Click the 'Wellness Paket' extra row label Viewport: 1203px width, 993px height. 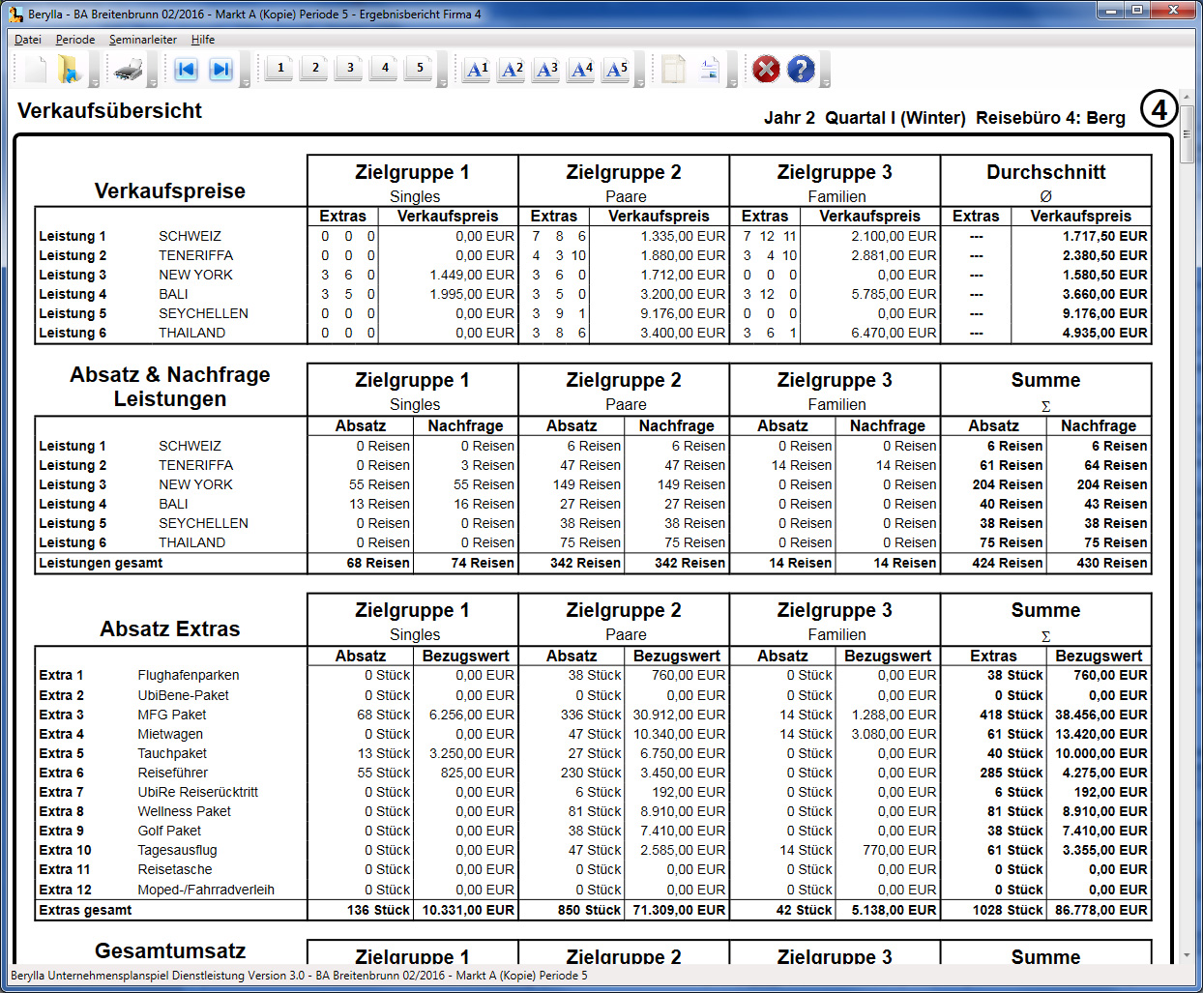[x=185, y=811]
